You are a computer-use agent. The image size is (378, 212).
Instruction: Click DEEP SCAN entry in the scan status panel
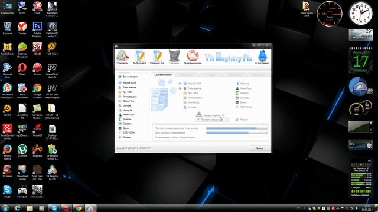click(244, 107)
